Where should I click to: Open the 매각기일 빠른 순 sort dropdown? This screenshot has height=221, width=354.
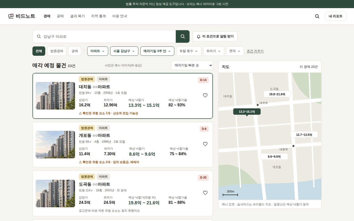tap(192, 65)
